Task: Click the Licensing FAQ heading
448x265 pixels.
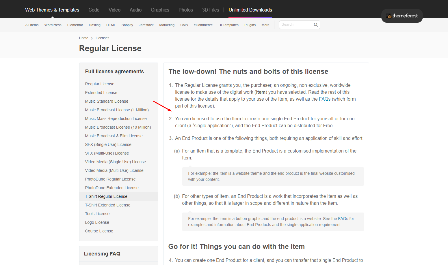Action: [102, 254]
